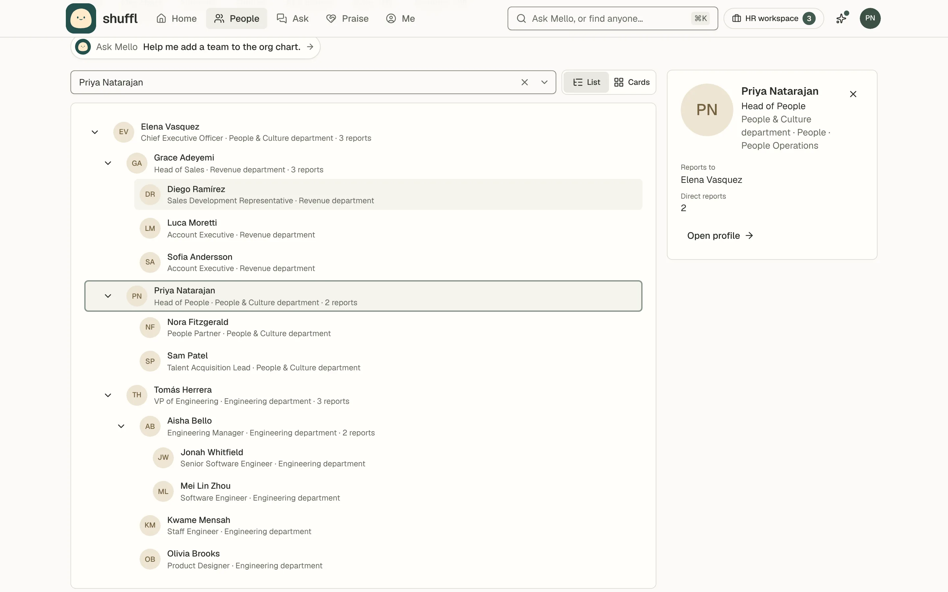The image size is (948, 592).
Task: Open the Praise nav item
Action: point(347,18)
